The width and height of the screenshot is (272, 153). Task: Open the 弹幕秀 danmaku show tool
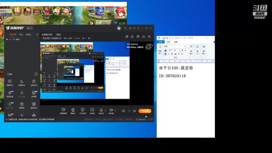tap(22, 105)
